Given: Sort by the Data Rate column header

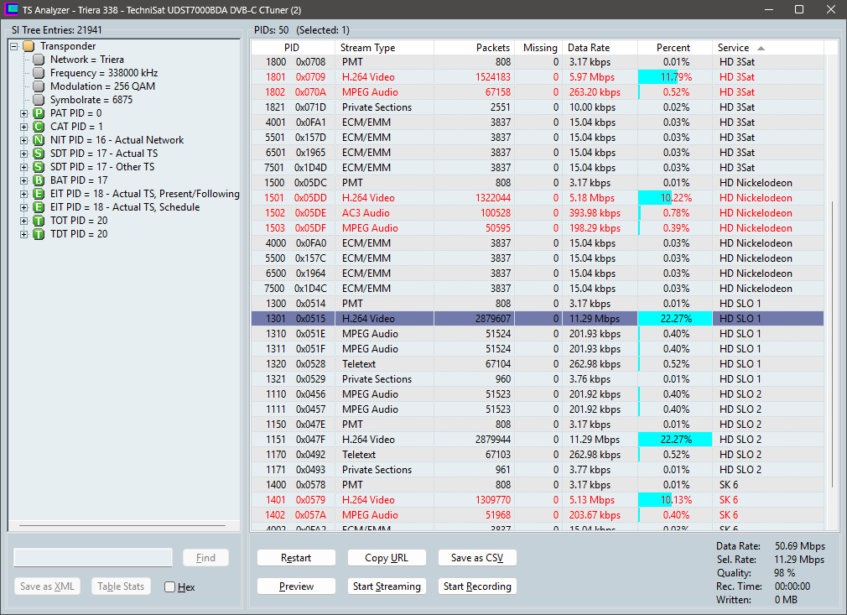Looking at the screenshot, I should (x=600, y=48).
